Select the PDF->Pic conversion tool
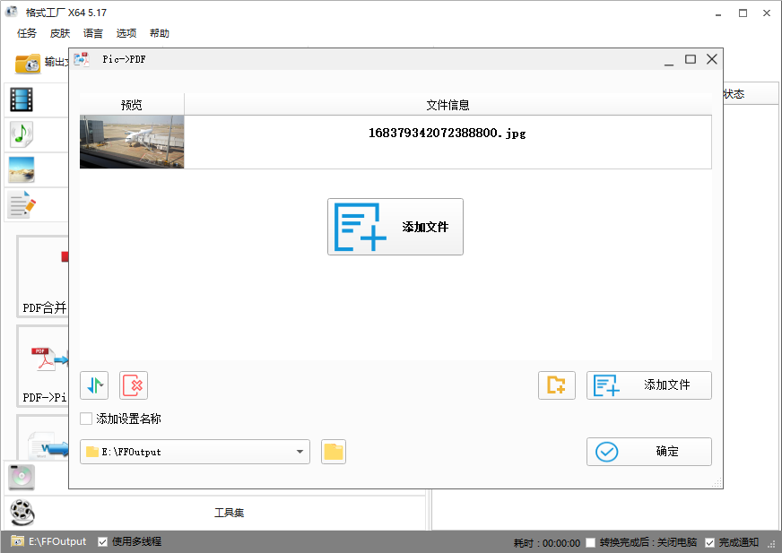The height and width of the screenshot is (553, 782). pos(40,363)
